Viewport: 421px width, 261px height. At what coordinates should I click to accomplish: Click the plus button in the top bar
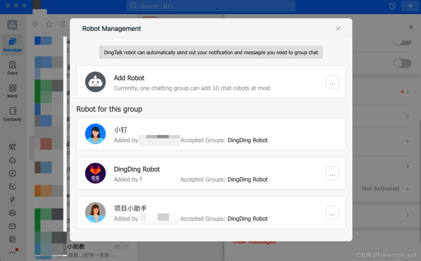[x=410, y=6]
